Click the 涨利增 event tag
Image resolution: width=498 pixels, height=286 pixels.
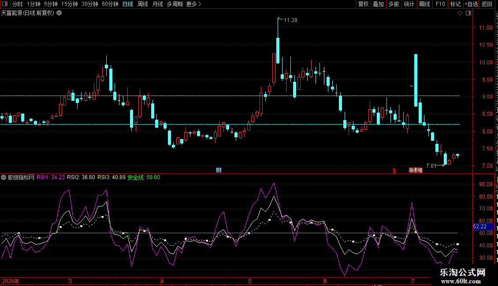416,170
